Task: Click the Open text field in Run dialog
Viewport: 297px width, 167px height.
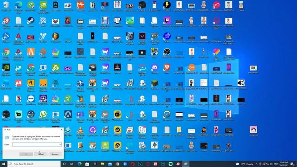Action: coord(37,144)
